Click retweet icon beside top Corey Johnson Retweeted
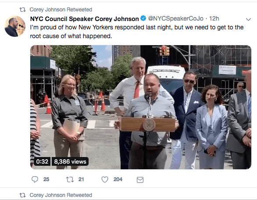This screenshot has width=257, height=200. point(23,10)
